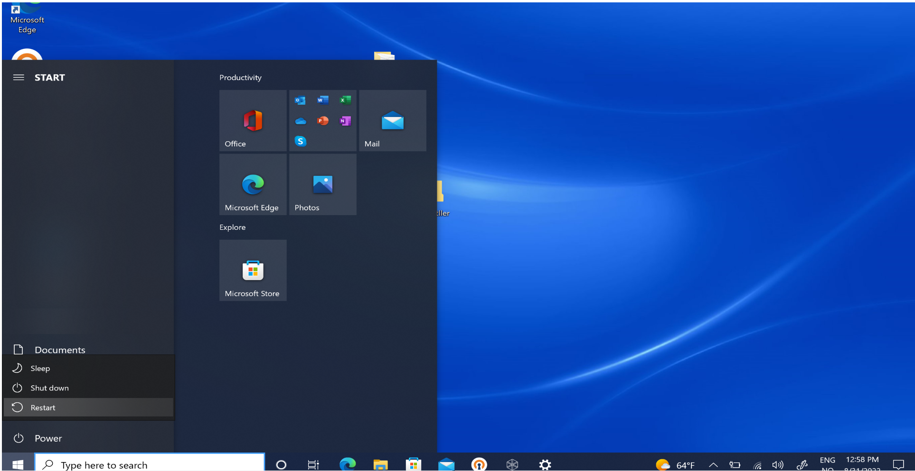Open the Photos tile
This screenshot has height=471, width=915.
click(x=323, y=184)
